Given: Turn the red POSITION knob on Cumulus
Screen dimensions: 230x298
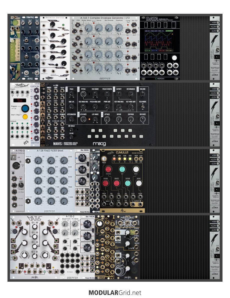Looking at the screenshot, I should (x=108, y=169).
